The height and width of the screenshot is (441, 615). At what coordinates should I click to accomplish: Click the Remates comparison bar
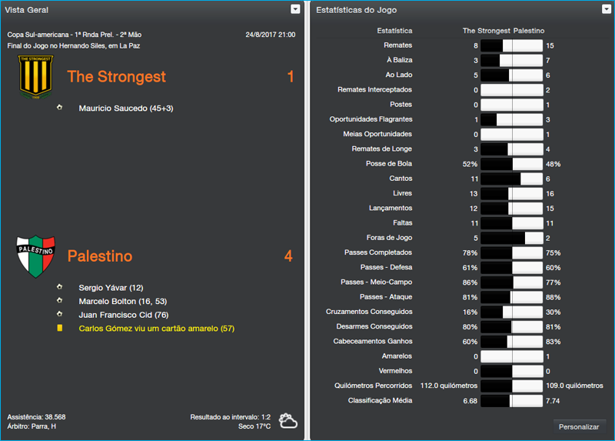pos(512,45)
